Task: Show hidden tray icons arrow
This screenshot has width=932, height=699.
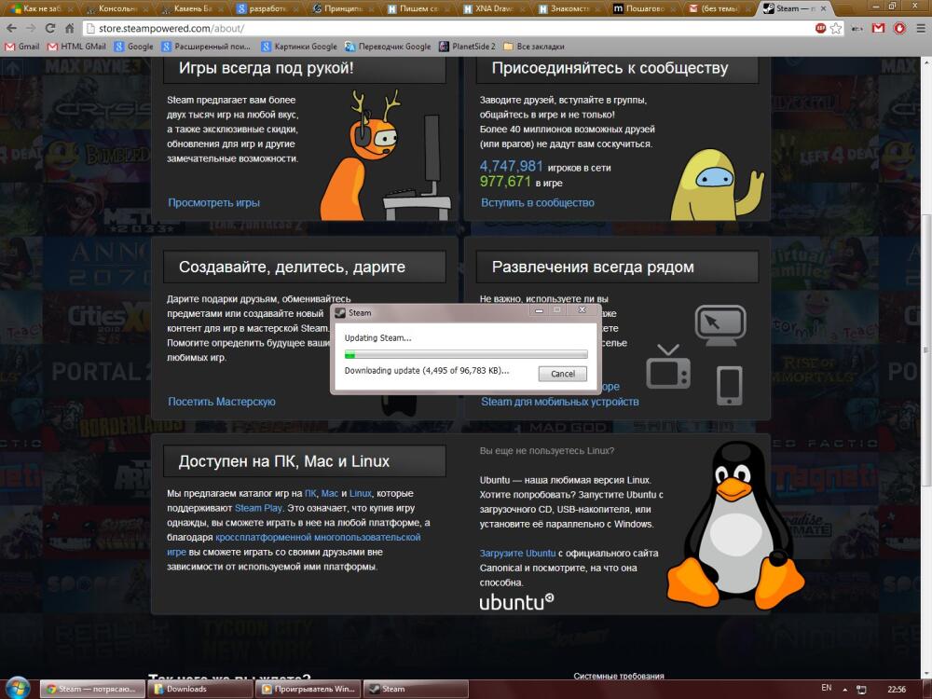Action: coord(844,689)
